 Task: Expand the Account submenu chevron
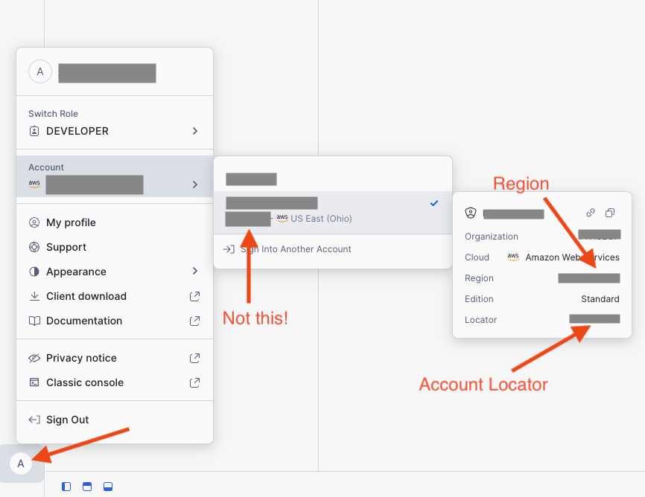coord(194,184)
